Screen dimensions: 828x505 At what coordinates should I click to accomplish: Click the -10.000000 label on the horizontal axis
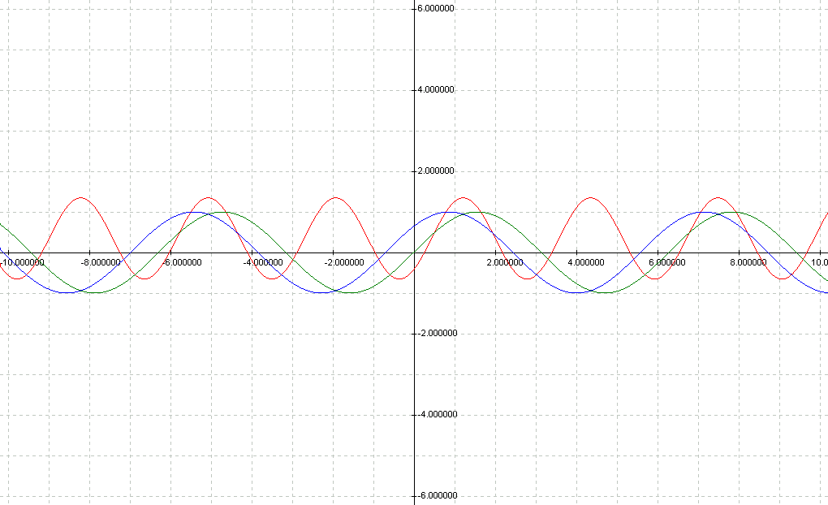(x=21, y=262)
